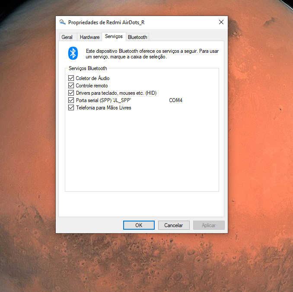
Task: Disable Drivers para teclado, mouses etc. (HID)
Action: 71,93
